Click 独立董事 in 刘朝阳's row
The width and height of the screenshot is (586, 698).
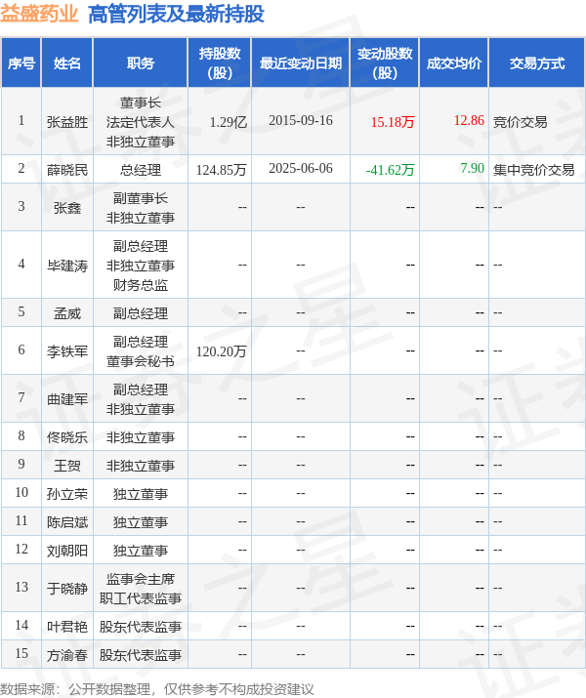pyautogui.click(x=141, y=551)
